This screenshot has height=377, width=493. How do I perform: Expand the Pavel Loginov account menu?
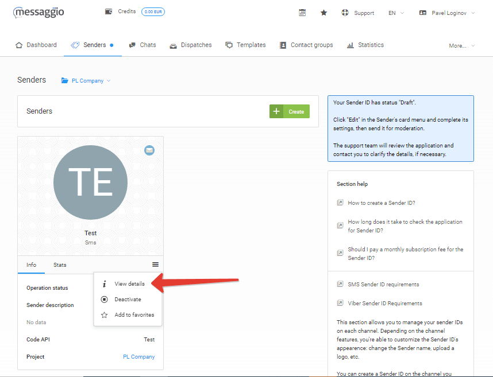[453, 13]
